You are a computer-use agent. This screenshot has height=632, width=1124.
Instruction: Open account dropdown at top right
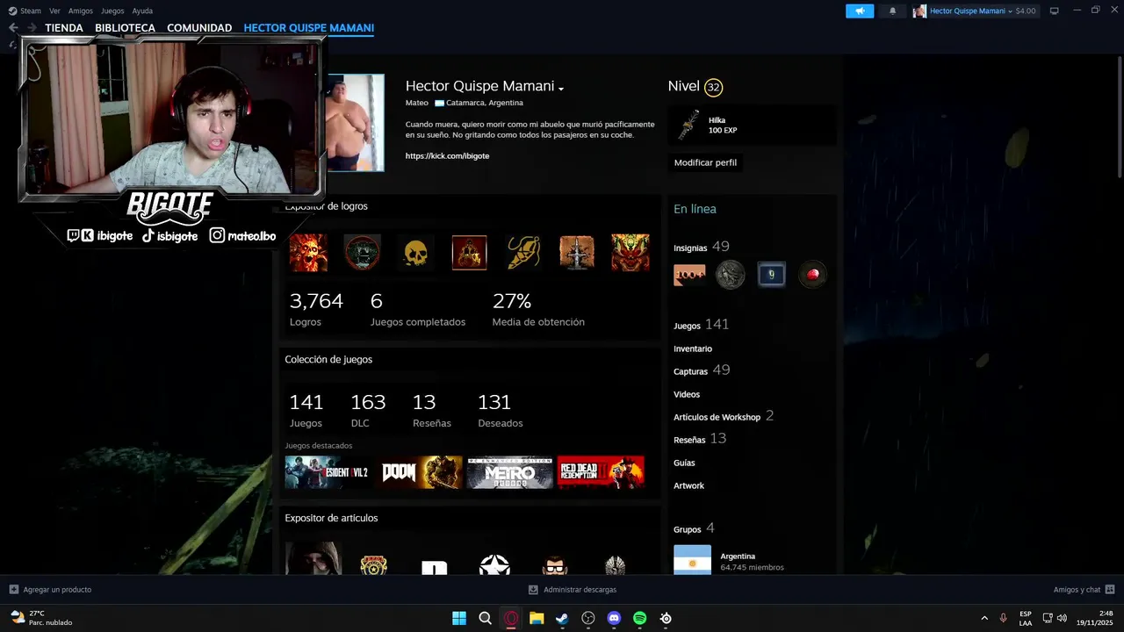(x=975, y=11)
